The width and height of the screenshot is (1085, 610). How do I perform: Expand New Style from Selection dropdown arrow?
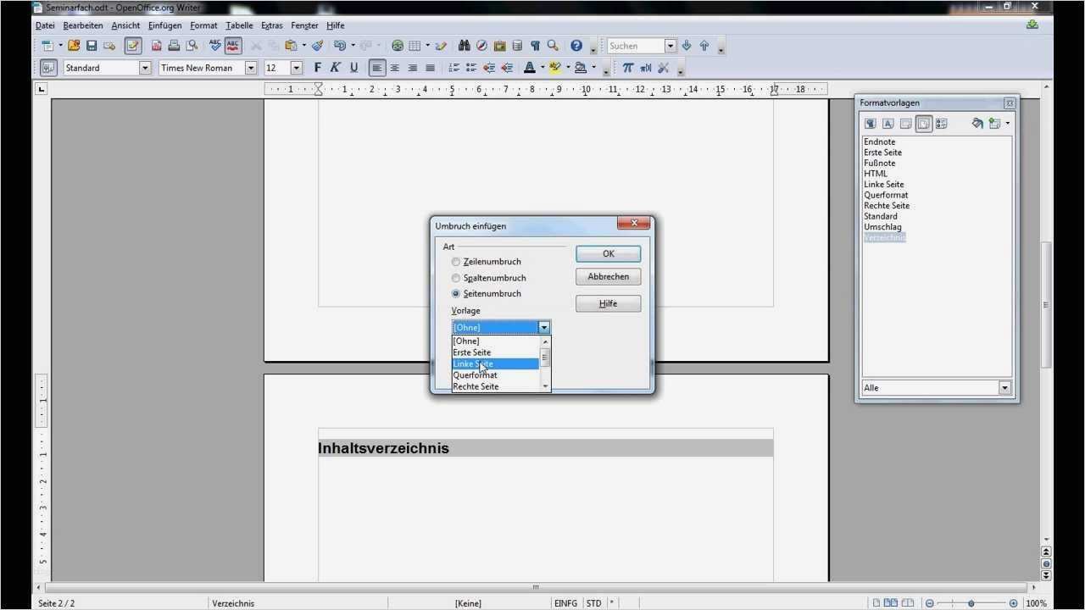(x=1008, y=124)
